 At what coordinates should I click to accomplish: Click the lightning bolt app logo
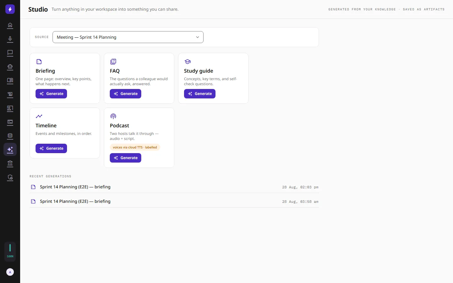10,9
